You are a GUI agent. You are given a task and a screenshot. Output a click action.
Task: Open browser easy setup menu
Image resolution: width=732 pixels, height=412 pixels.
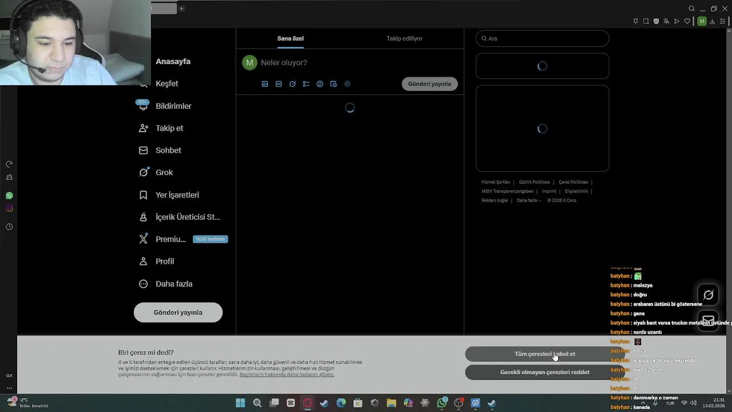722,21
